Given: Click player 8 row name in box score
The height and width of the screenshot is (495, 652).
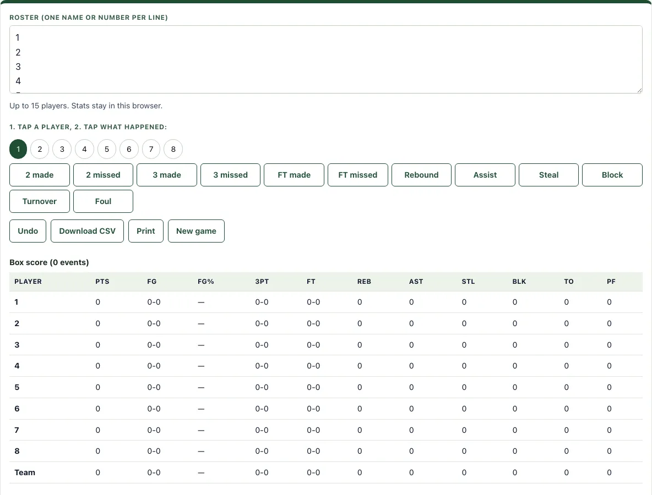Looking at the screenshot, I should (x=17, y=451).
